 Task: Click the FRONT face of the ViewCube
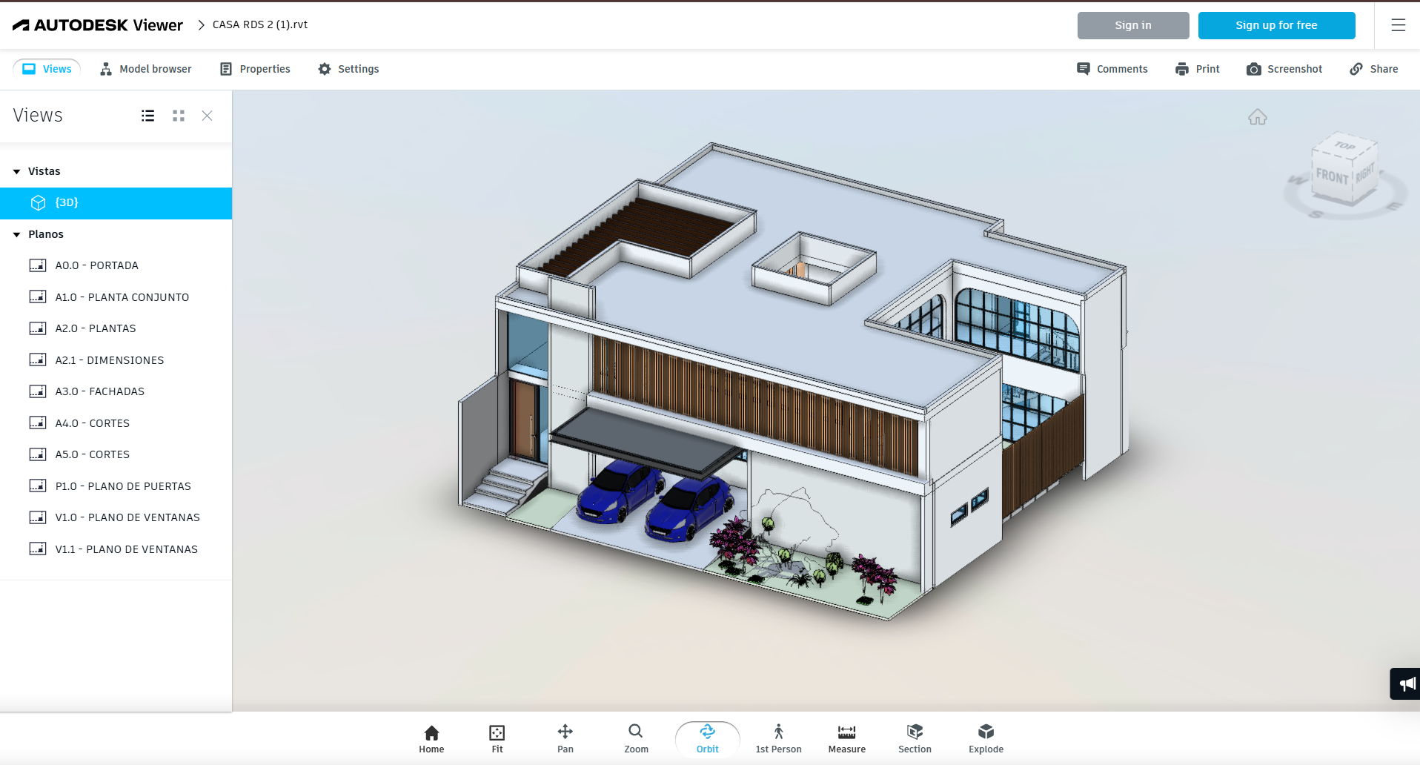pyautogui.click(x=1332, y=176)
